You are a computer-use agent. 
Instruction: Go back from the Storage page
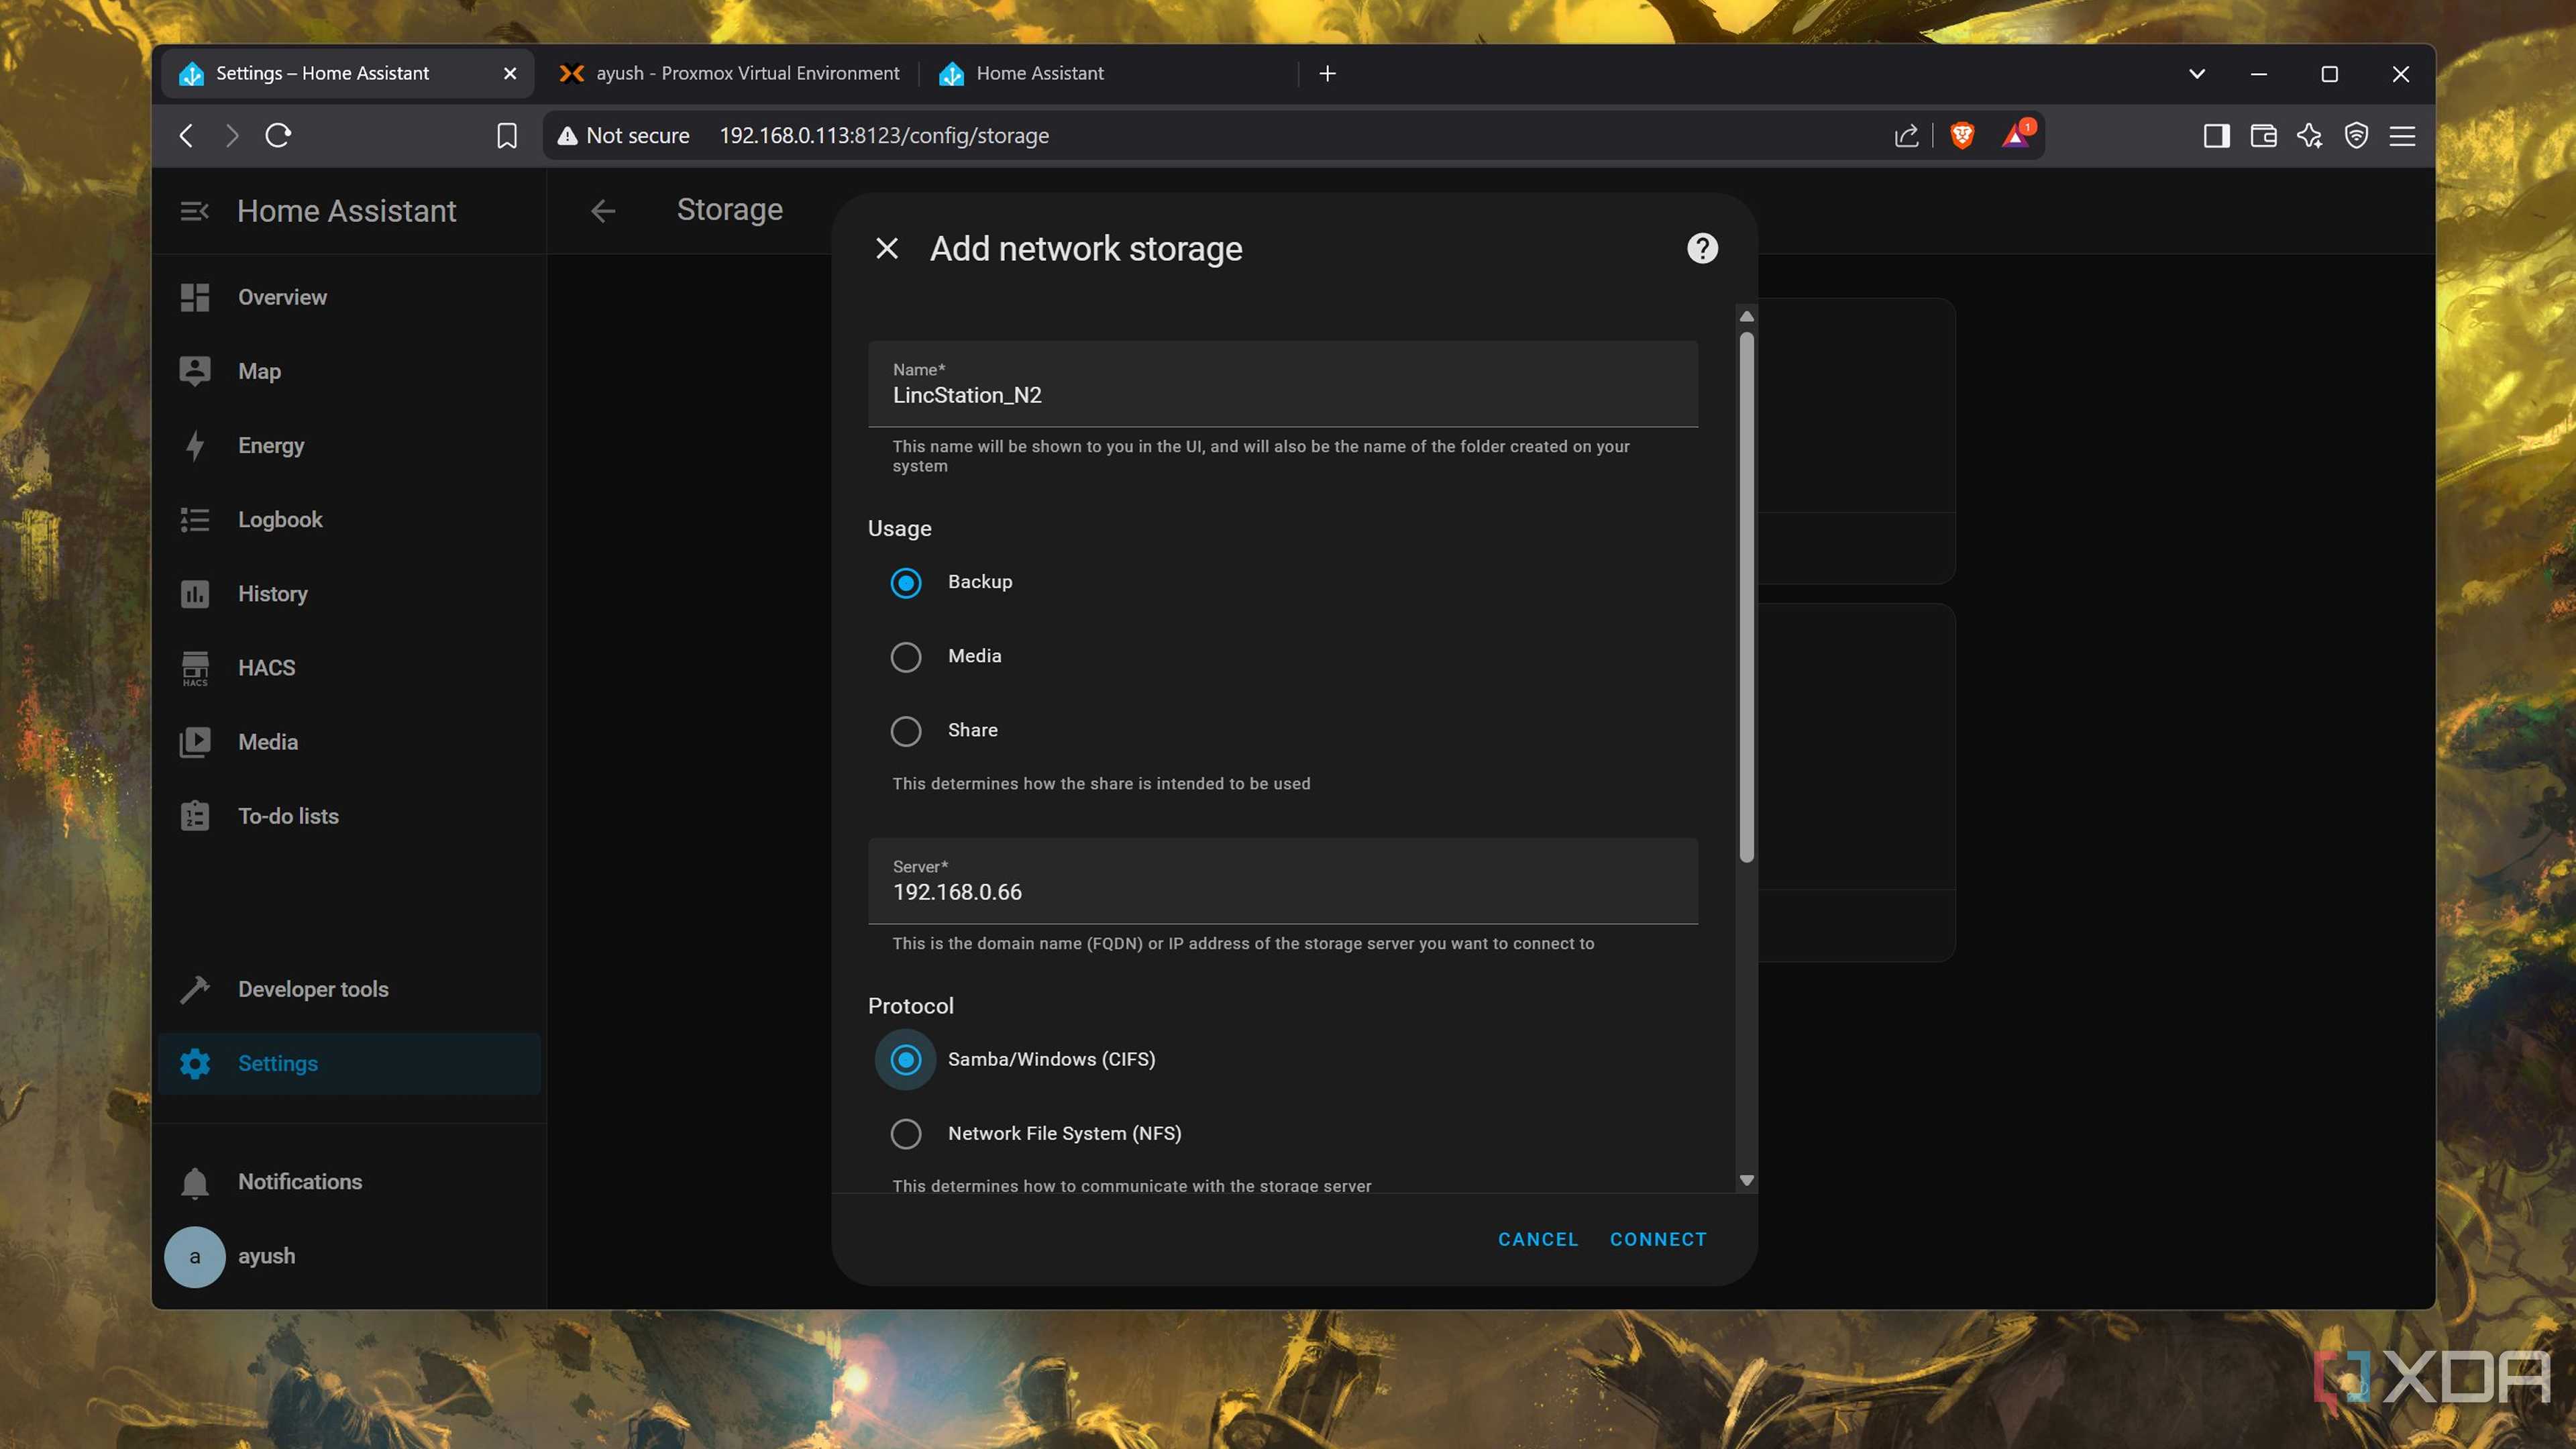coord(603,211)
